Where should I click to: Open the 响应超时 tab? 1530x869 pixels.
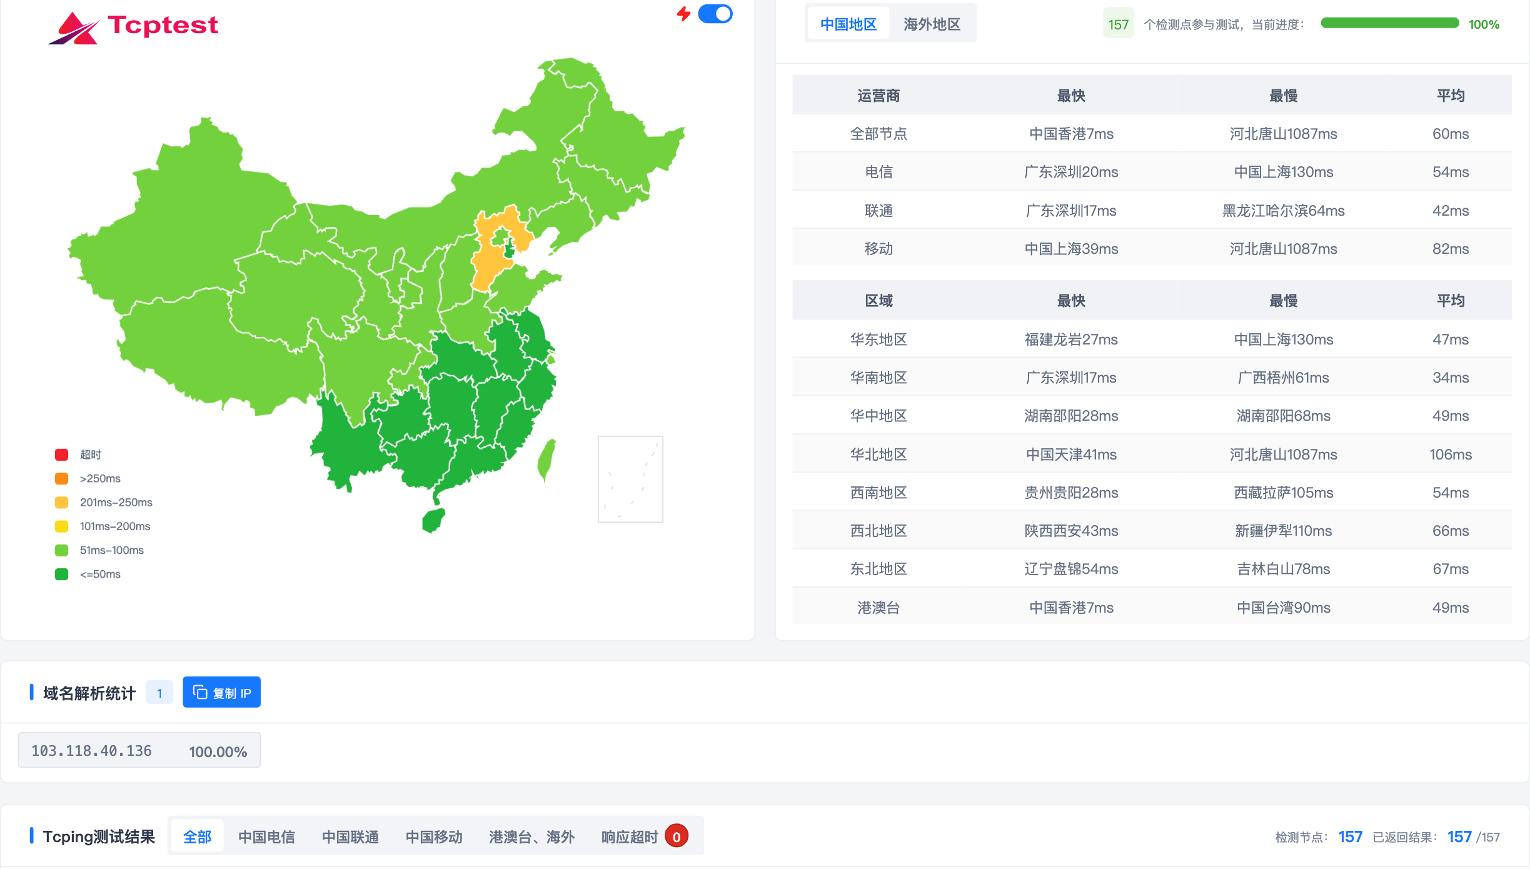[630, 836]
